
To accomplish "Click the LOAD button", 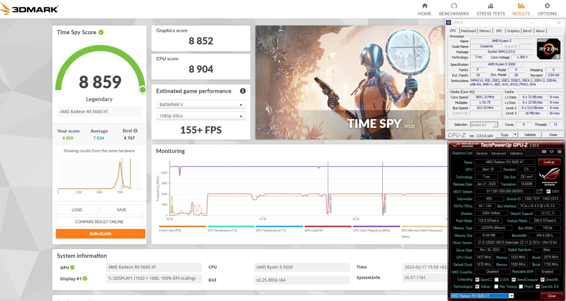I will [x=77, y=210].
